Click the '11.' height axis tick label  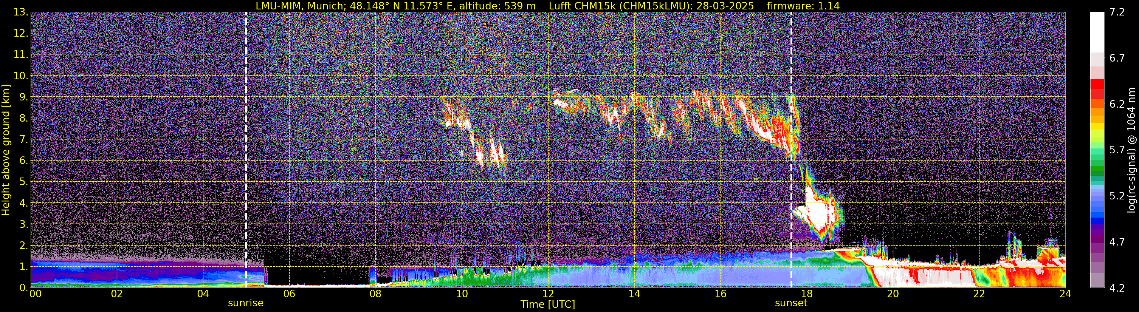[x=21, y=55]
